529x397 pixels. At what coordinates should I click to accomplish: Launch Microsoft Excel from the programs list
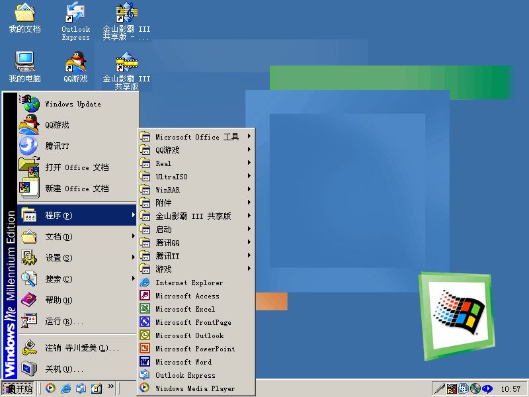click(x=196, y=308)
